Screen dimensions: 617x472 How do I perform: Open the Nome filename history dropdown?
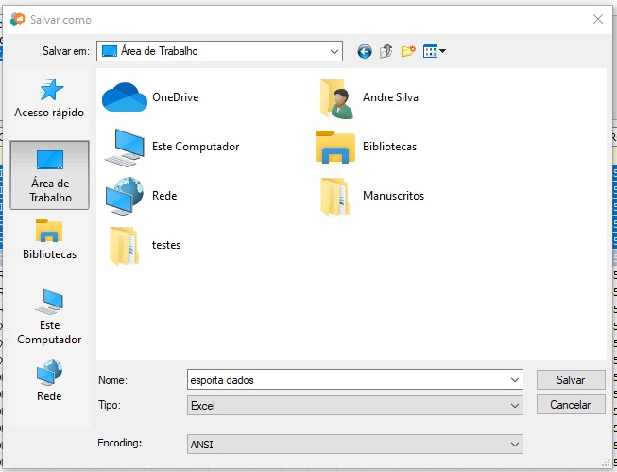pyautogui.click(x=515, y=379)
